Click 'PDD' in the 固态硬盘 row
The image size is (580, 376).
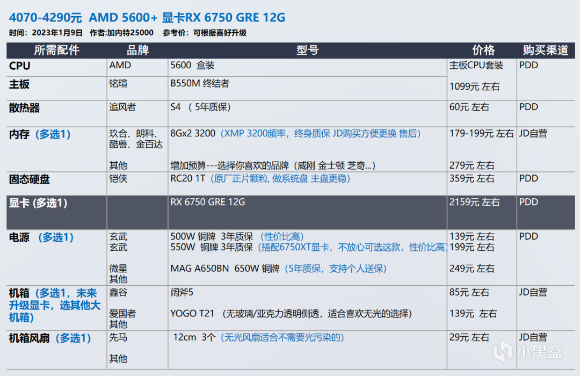pos(528,178)
